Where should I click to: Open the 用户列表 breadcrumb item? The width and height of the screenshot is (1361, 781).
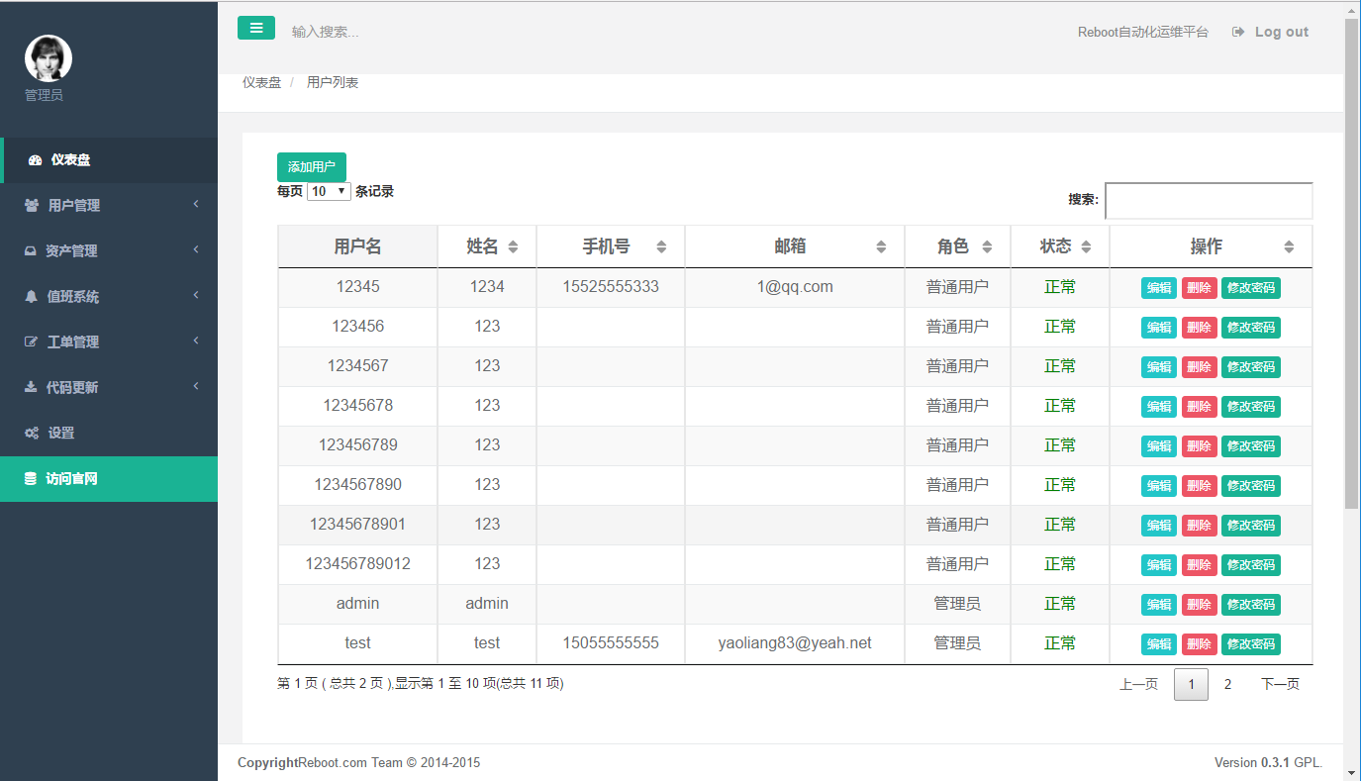click(333, 82)
